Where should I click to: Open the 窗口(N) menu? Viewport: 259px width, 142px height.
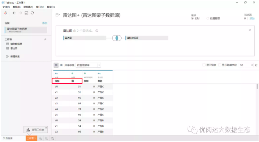point(40,7)
